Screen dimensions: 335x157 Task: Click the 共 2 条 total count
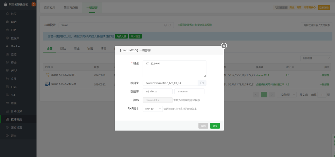[x=304, y=95]
